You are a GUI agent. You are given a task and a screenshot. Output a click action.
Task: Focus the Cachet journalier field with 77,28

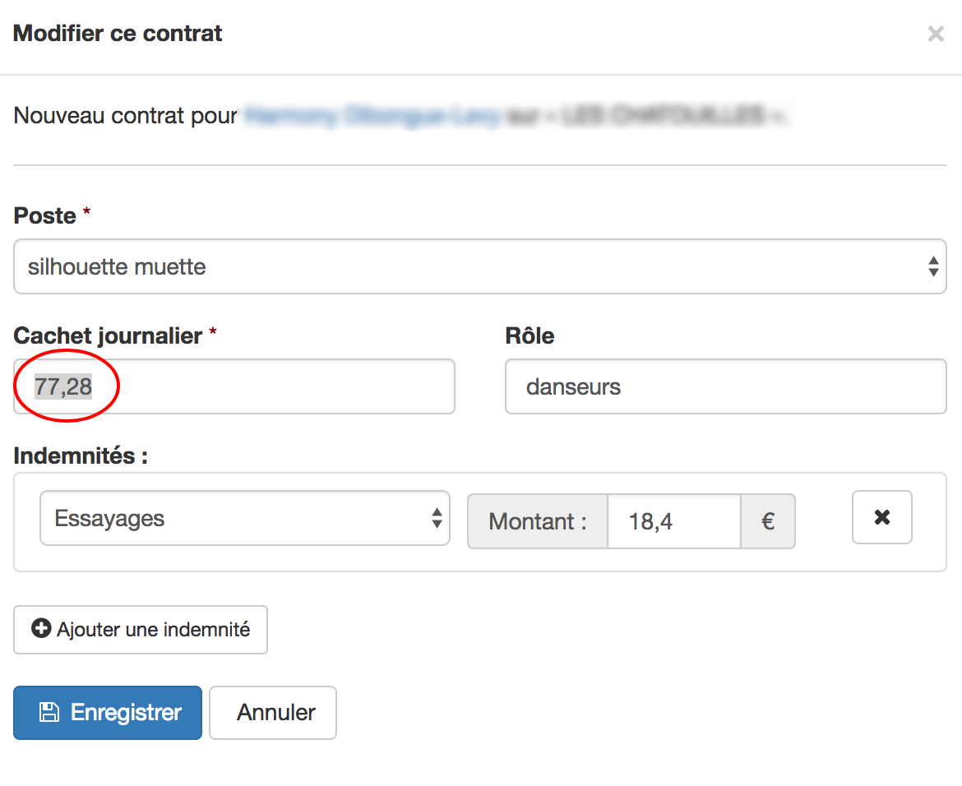pos(234,386)
